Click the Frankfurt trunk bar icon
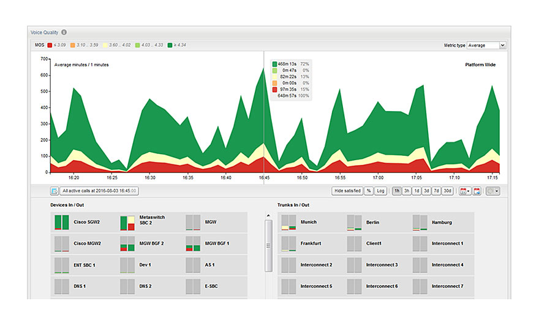The height and width of the screenshot is (327, 539). tap(288, 244)
